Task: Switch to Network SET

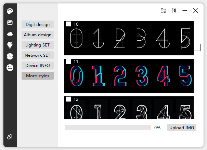Action: click(38, 55)
